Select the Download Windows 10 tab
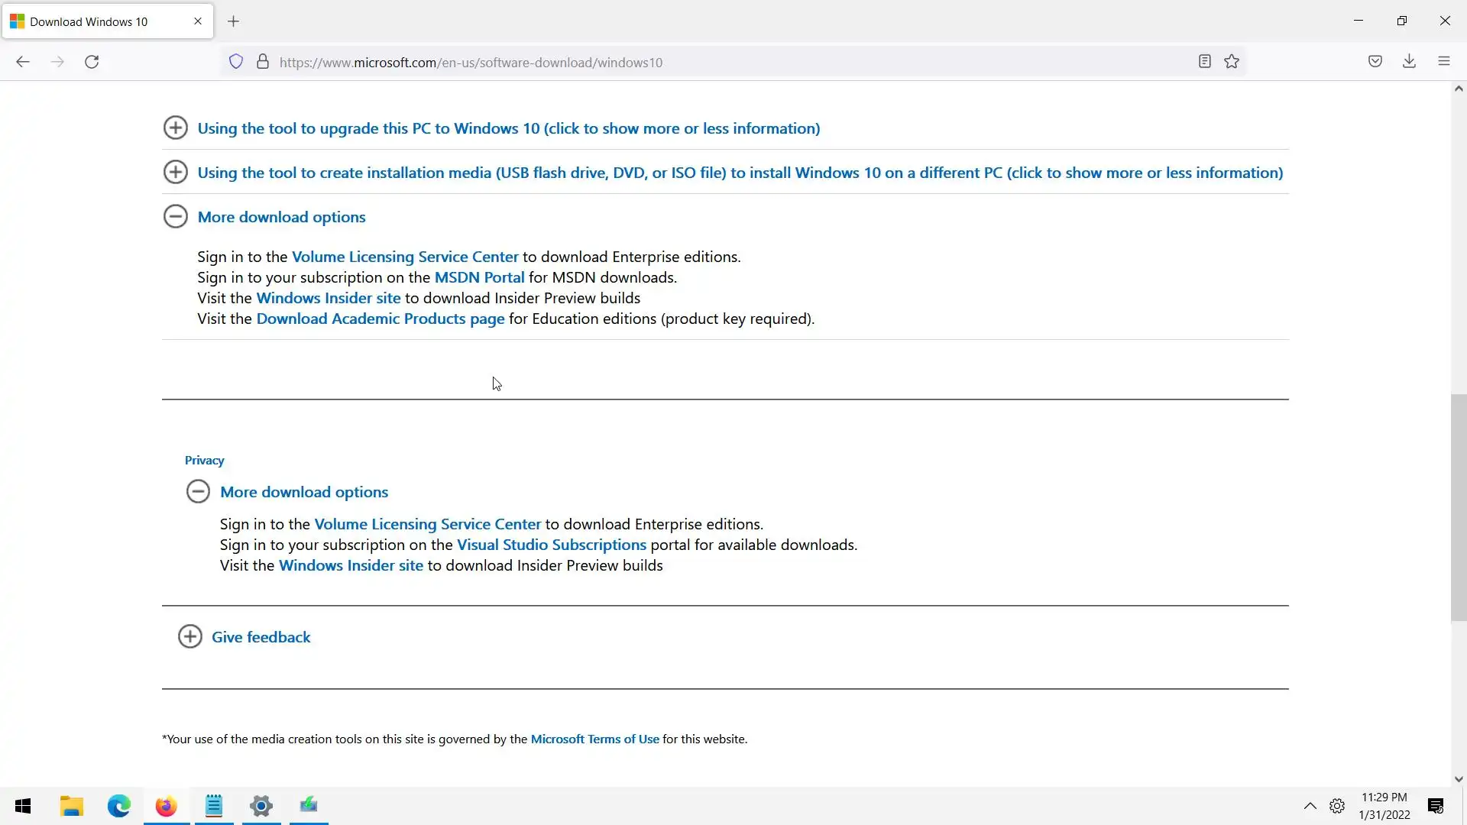Image resolution: width=1467 pixels, height=825 pixels. point(89,21)
